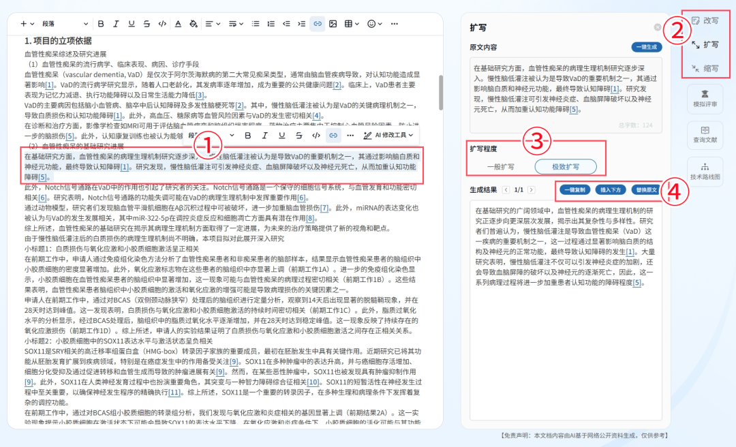The height and width of the screenshot is (447, 736).
Task: Click the heading 1. 项目的立项依据
Action: (58, 41)
